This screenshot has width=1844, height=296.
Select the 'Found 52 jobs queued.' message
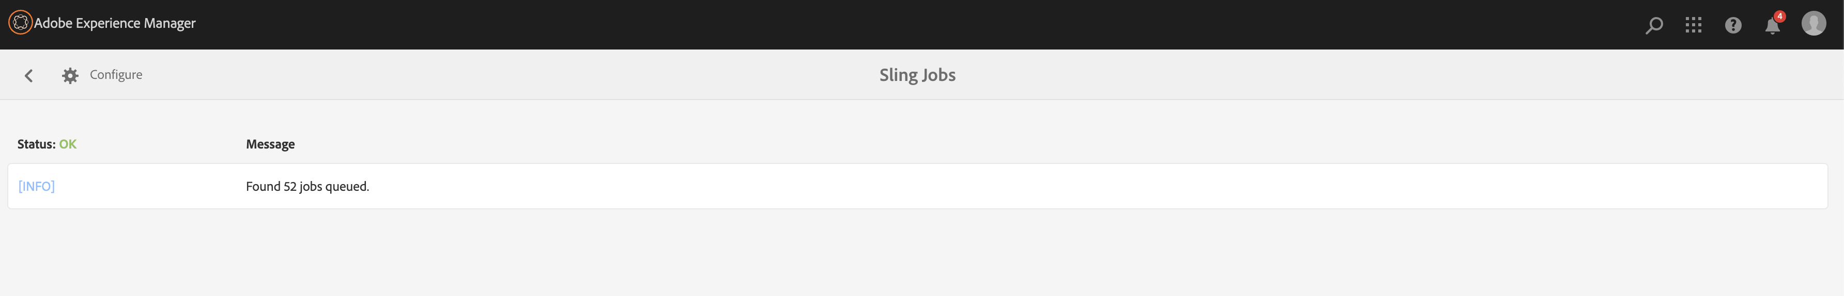tap(307, 187)
